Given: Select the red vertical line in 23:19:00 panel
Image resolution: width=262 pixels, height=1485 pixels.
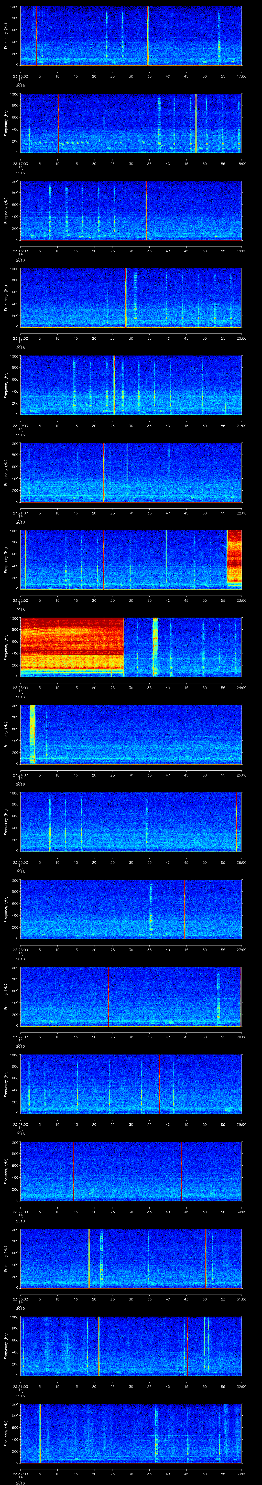Looking at the screenshot, I should click(126, 297).
